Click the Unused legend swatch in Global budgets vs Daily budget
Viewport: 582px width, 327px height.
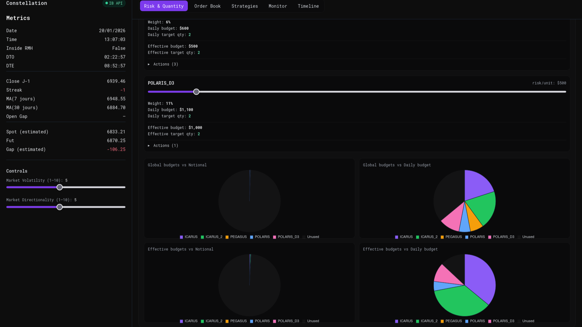pos(519,237)
